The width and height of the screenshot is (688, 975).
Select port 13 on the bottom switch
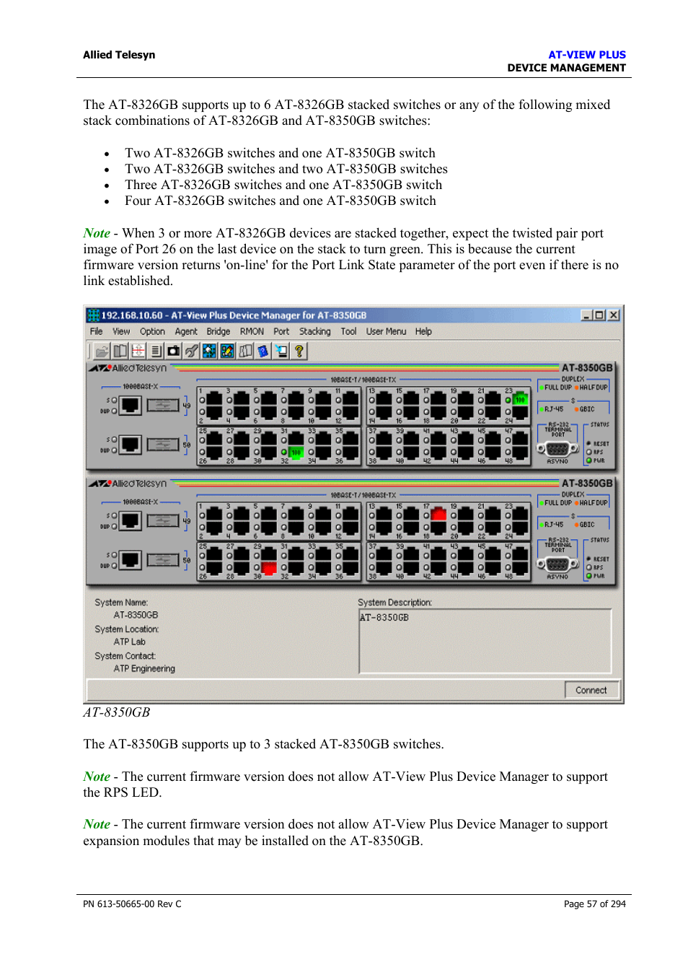384,515
